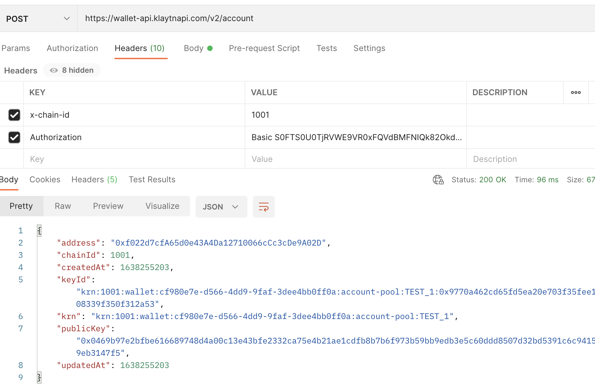The width and height of the screenshot is (595, 385).
Task: Click the x-chain-id key cell
Action: pos(134,115)
